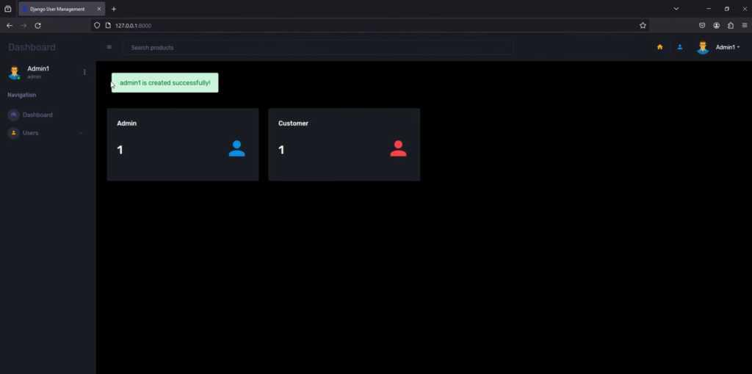The image size is (752, 374).
Task: Open the Admin1 dropdown in top-right
Action: click(x=728, y=47)
